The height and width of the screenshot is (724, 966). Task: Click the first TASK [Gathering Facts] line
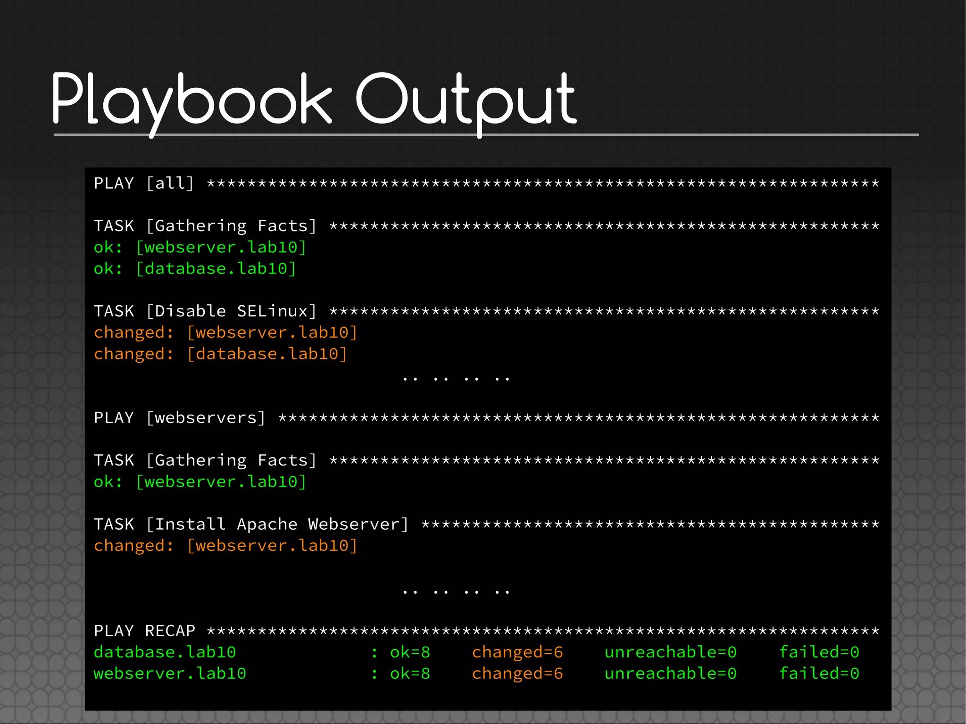coord(205,226)
